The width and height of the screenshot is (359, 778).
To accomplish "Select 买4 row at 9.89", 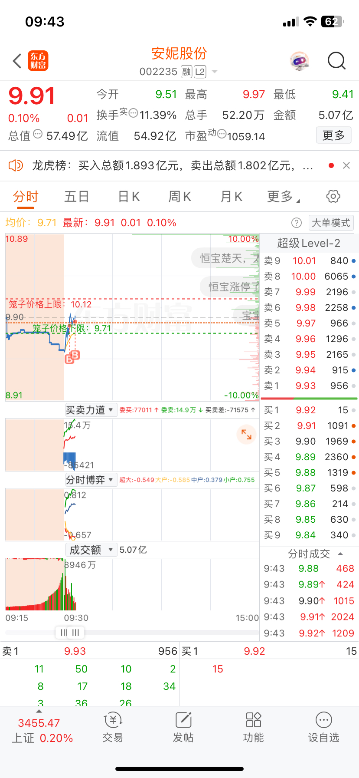I will 310,457.
